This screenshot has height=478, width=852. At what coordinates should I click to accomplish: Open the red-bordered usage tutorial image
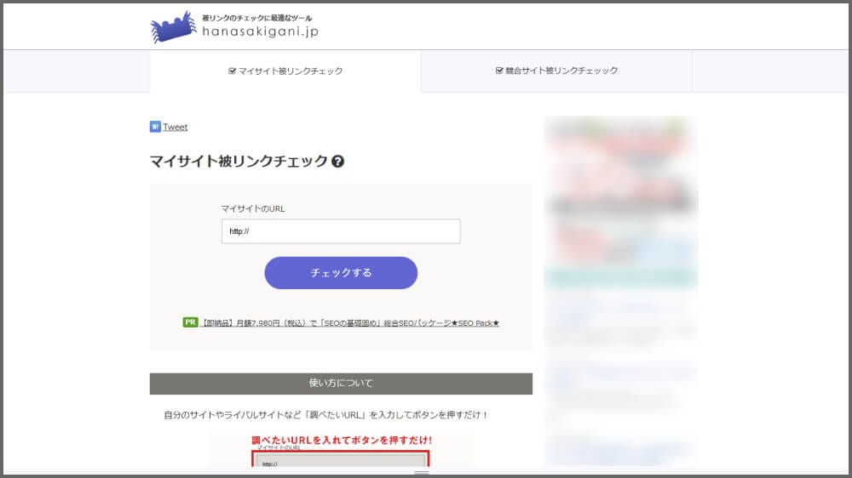[x=341, y=451]
